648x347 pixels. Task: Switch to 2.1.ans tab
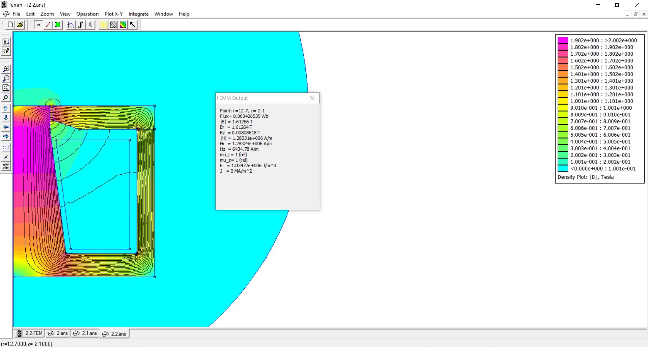pos(85,333)
